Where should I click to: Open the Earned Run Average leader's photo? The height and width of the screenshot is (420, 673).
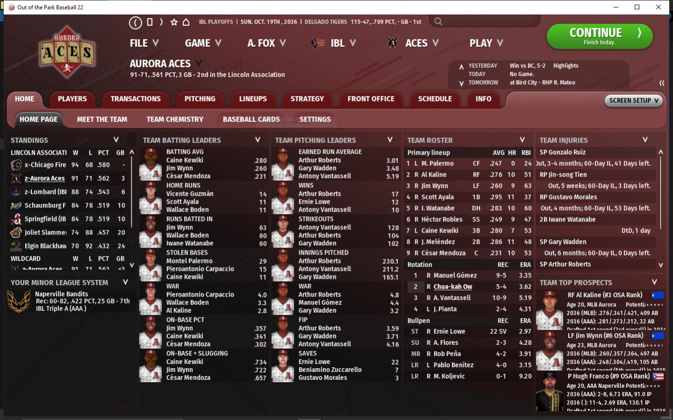click(283, 164)
